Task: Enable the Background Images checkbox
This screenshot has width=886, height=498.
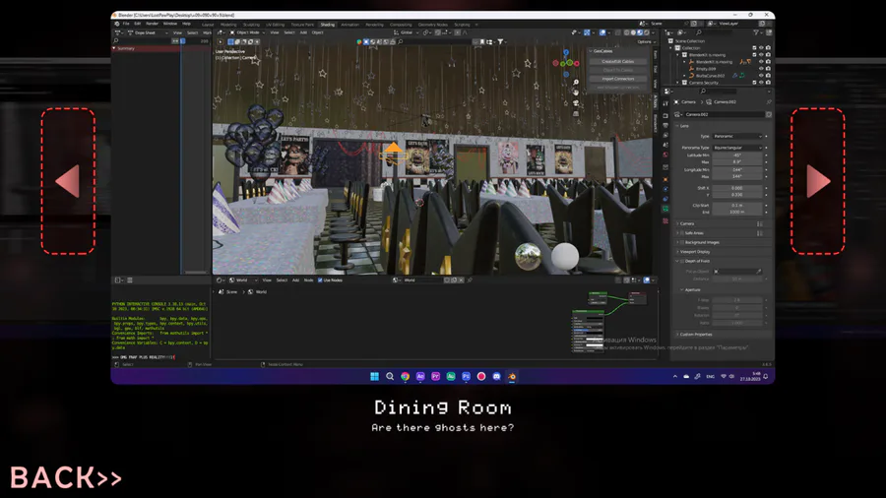Action: 682,242
